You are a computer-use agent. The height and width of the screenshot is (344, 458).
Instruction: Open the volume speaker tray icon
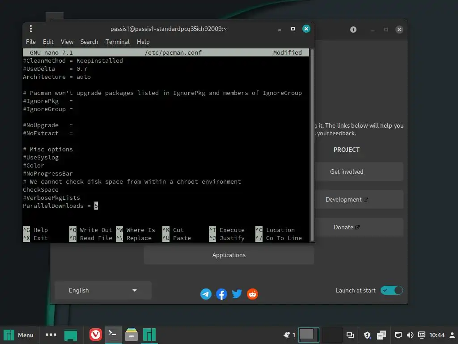tap(410, 335)
